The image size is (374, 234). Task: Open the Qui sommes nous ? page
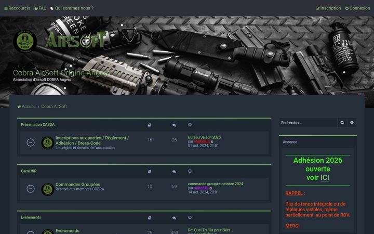click(x=72, y=8)
